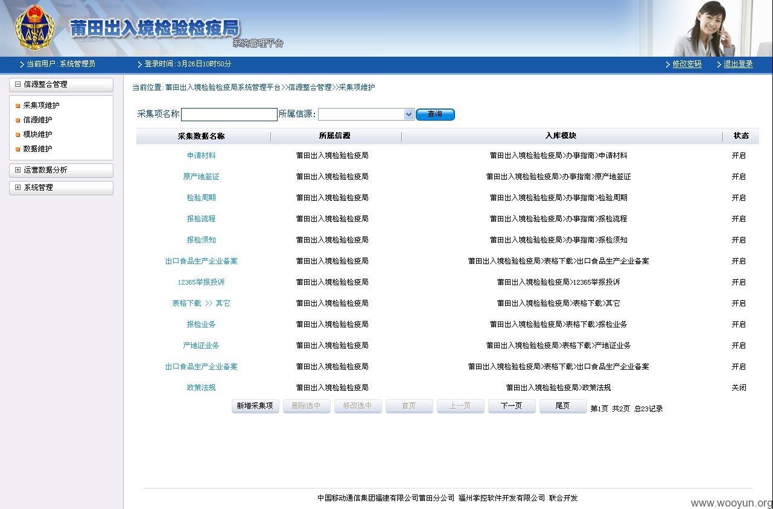
Task: Click the national emblem logo in header
Action: click(34, 28)
